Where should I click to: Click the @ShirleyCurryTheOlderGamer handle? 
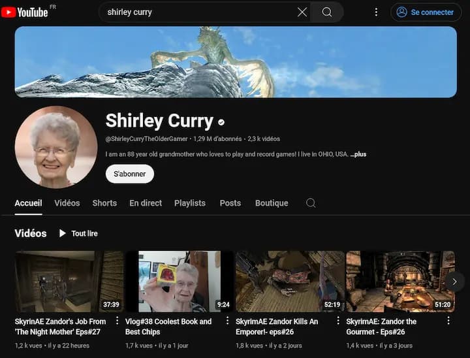pyautogui.click(x=146, y=139)
